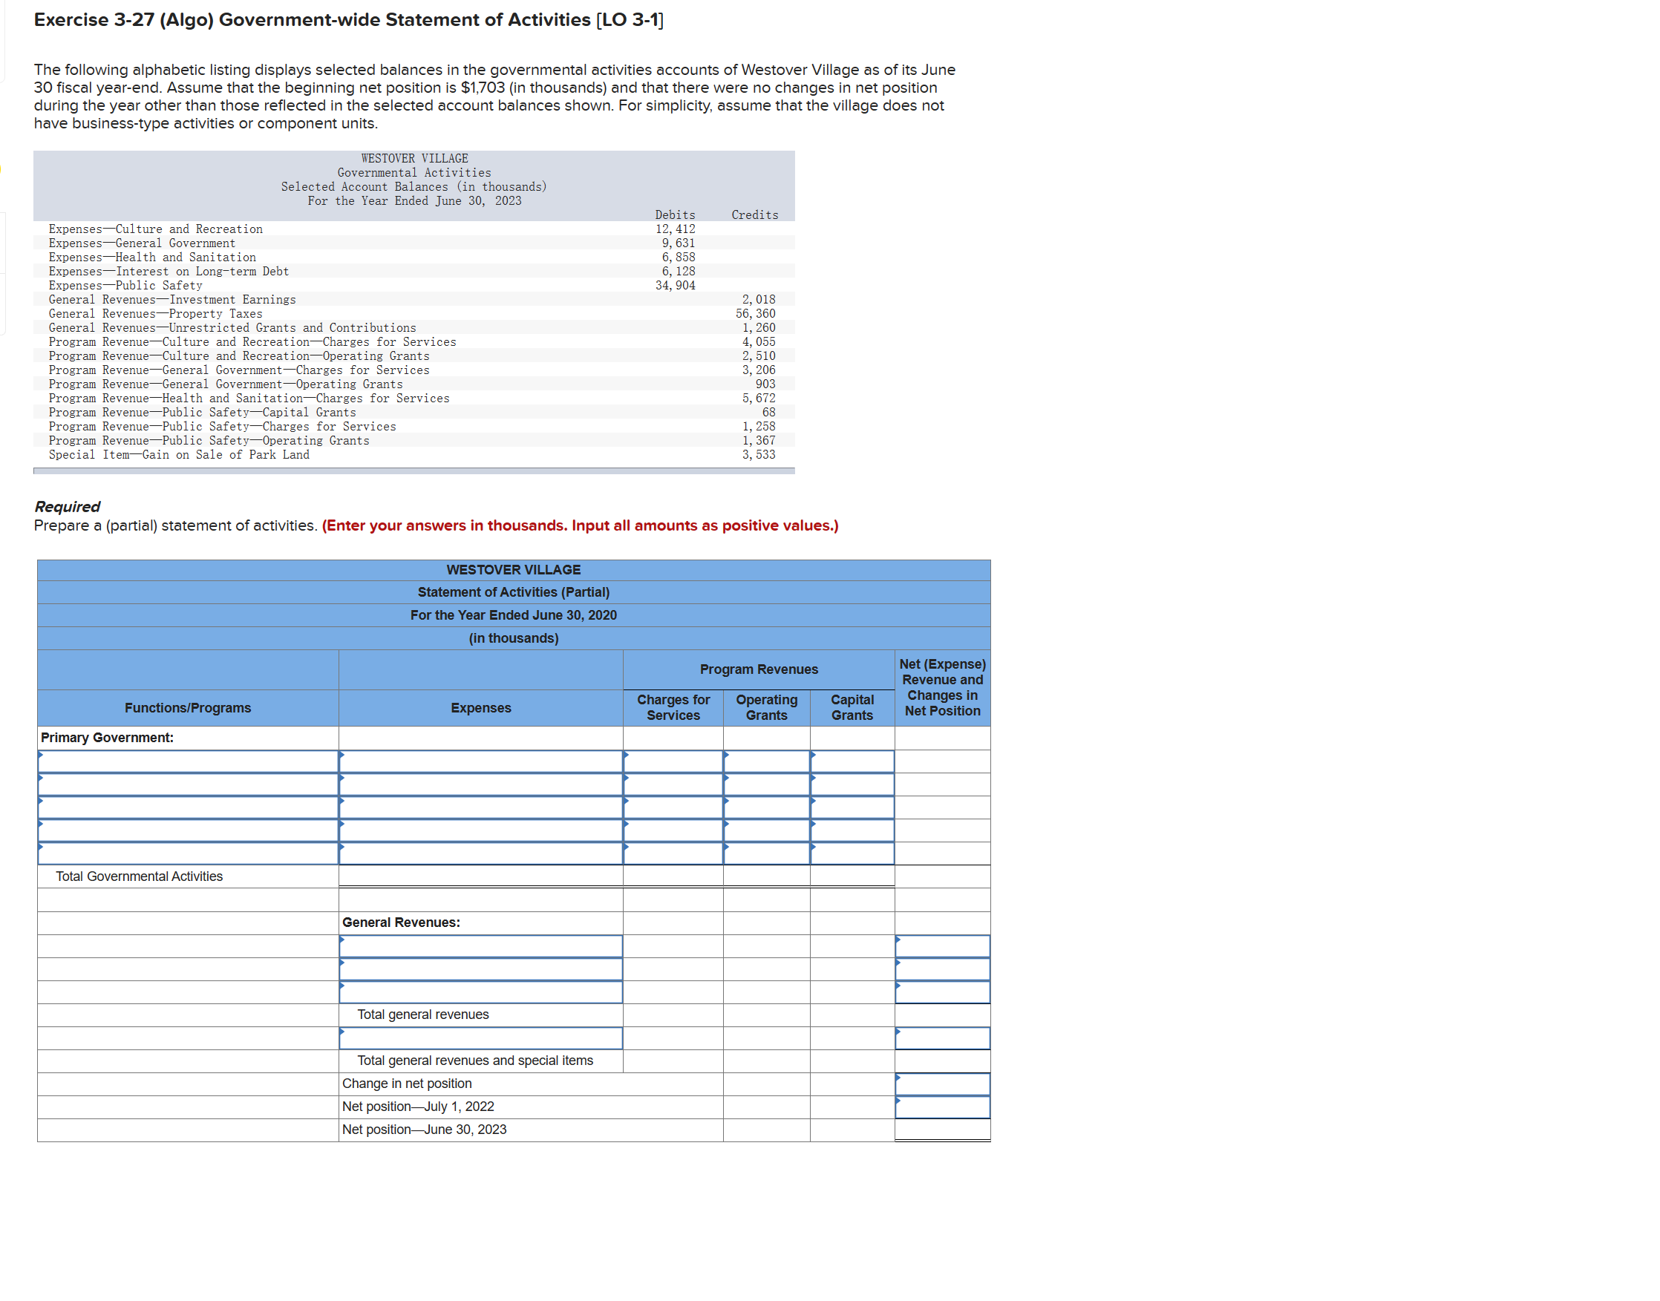The height and width of the screenshot is (1301, 1660).
Task: Click second row Operating Grants cell
Action: point(765,784)
